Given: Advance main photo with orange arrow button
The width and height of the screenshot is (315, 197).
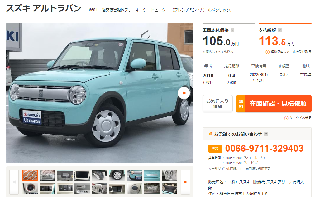Looking at the screenshot, I should pyautogui.click(x=184, y=93).
